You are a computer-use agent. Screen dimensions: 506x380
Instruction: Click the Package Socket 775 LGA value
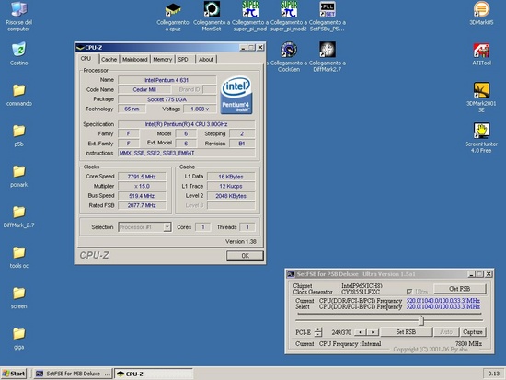167,99
